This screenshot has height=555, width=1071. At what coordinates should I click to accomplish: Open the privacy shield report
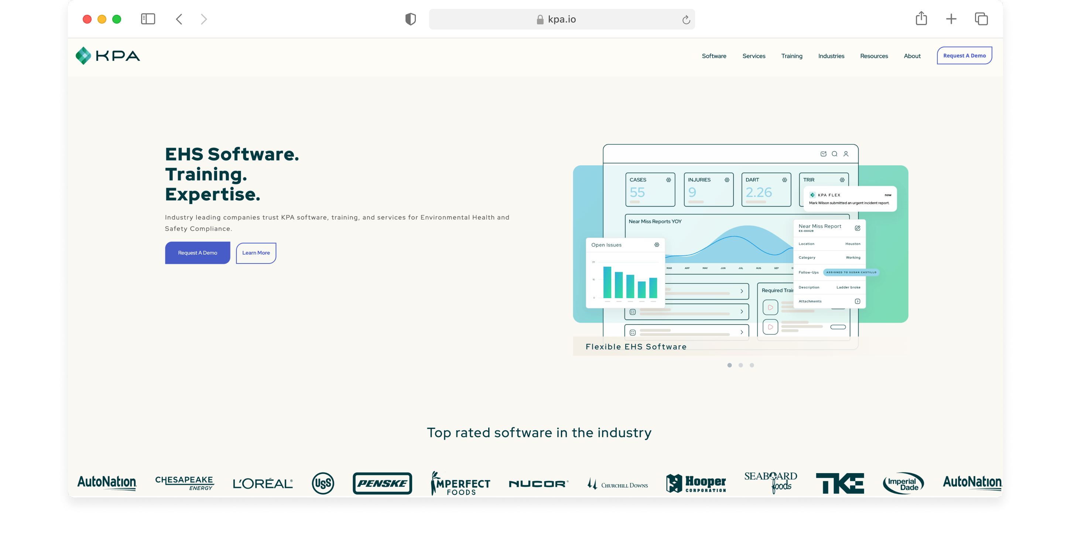point(410,19)
